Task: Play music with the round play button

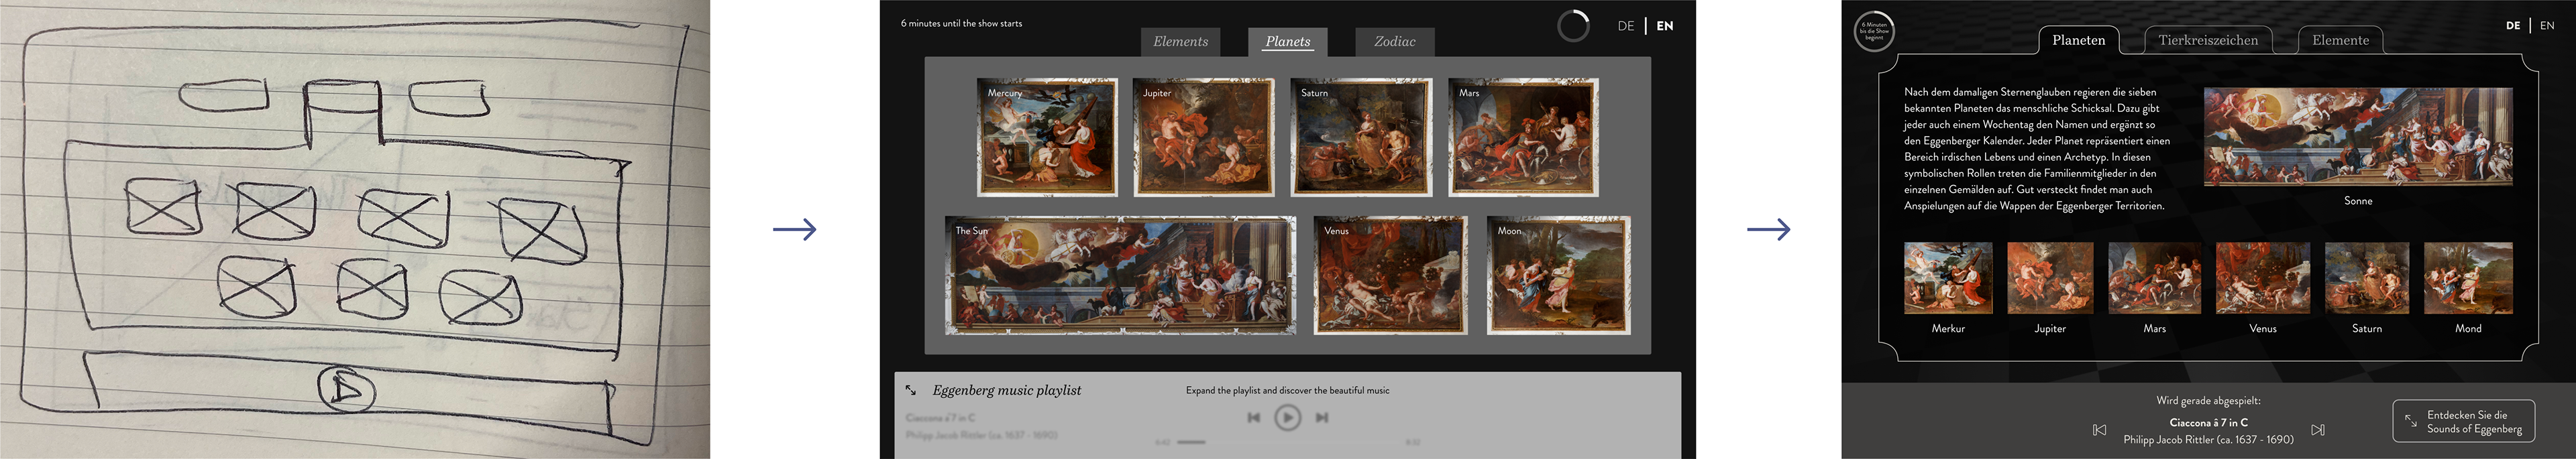Action: pos(1288,418)
